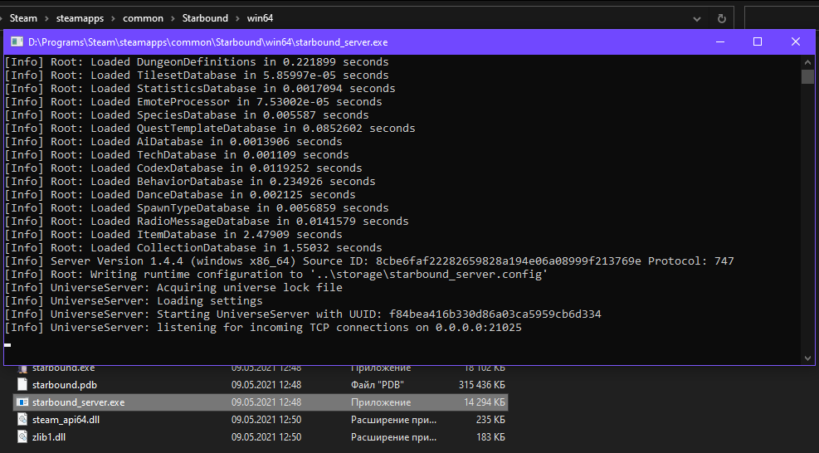Click the console scrollbar up arrow
Screen dimensions: 819x453
[807, 62]
